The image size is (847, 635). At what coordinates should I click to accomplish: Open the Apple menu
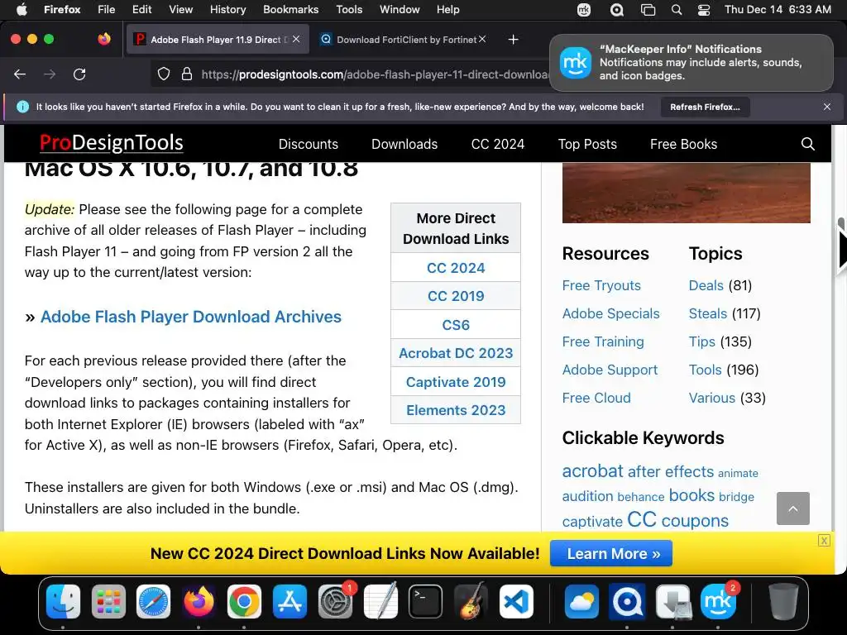tap(22, 10)
